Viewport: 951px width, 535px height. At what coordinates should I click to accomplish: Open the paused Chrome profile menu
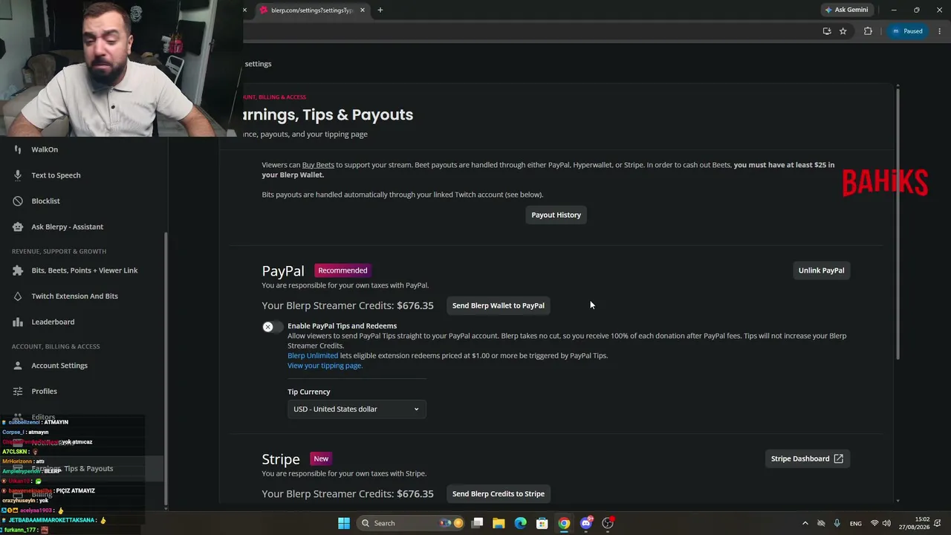point(907,31)
